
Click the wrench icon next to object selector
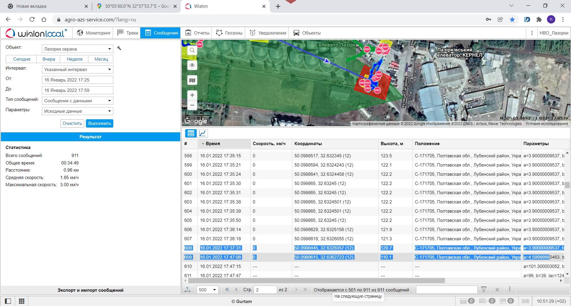[119, 48]
